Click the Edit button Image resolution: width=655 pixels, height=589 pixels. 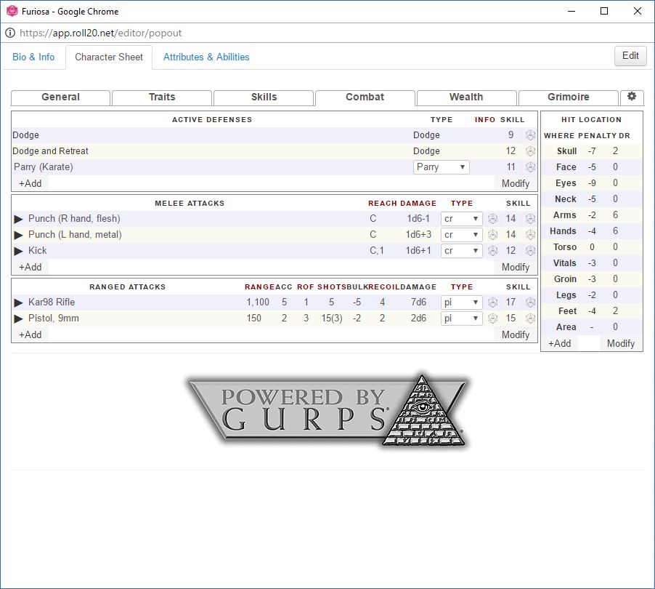(630, 56)
